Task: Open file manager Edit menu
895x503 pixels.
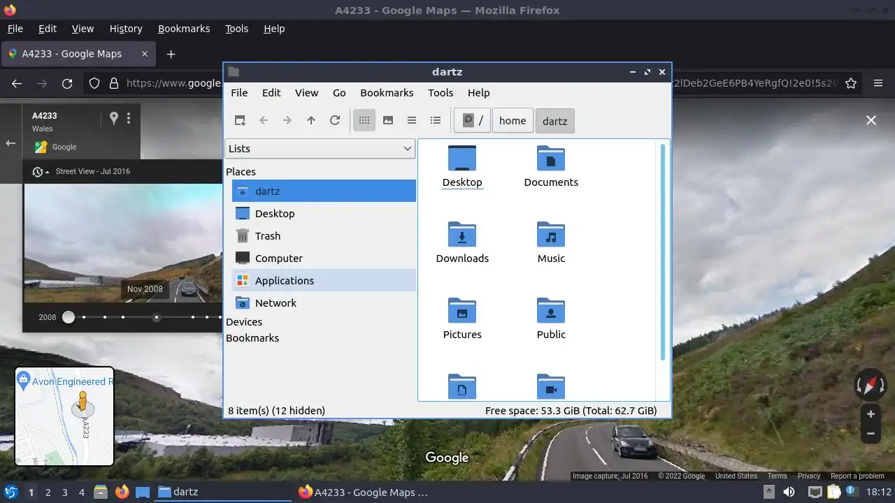Action: coord(271,92)
